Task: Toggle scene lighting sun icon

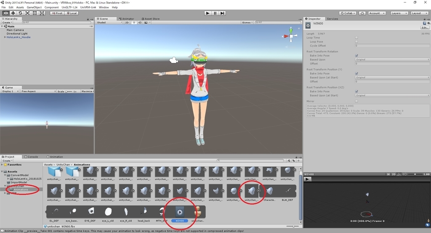Action: click(x=134, y=23)
